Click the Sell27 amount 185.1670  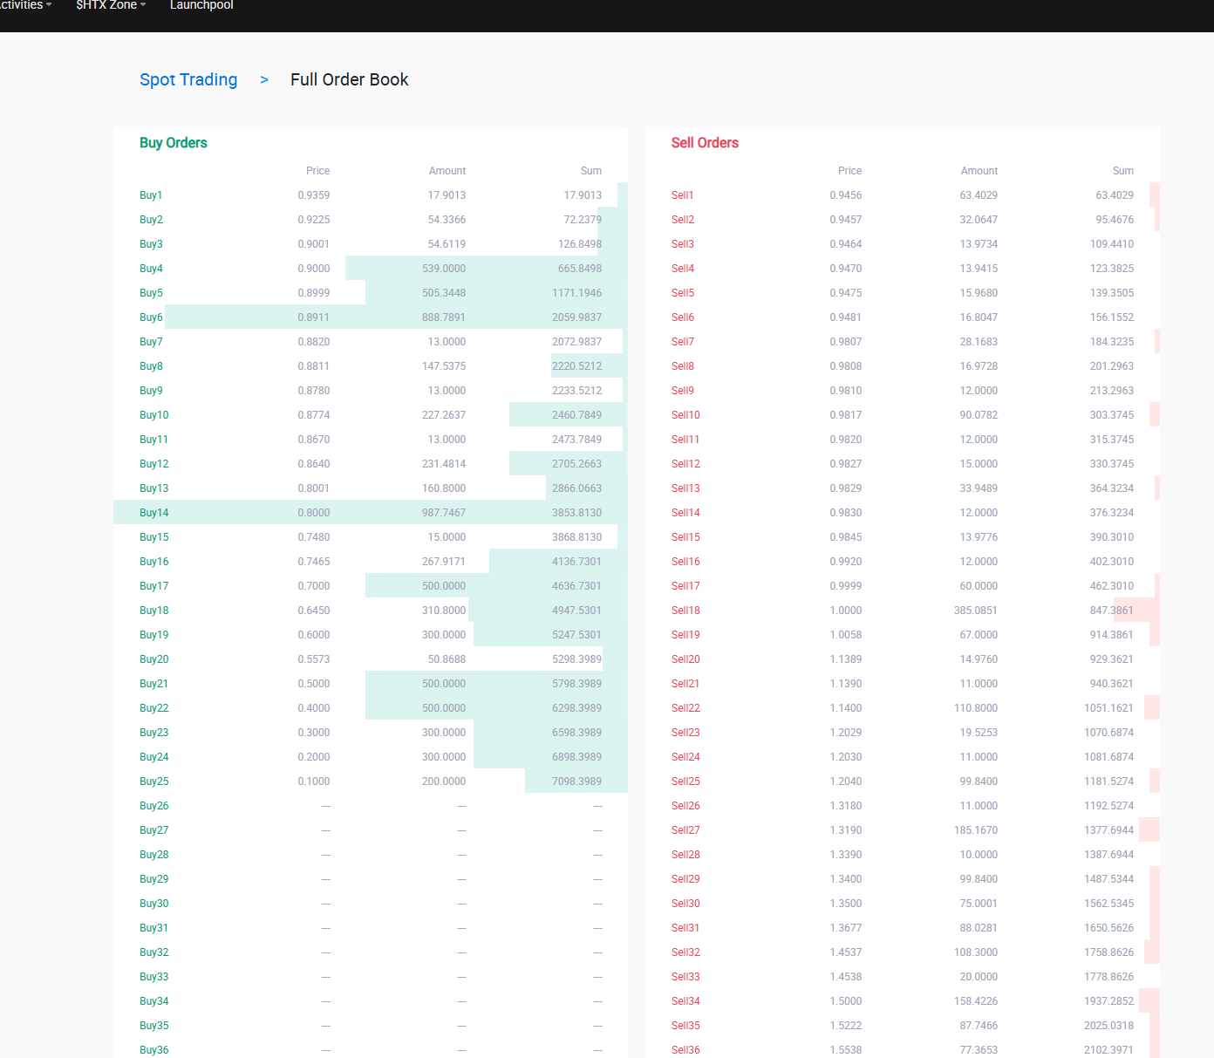(976, 830)
